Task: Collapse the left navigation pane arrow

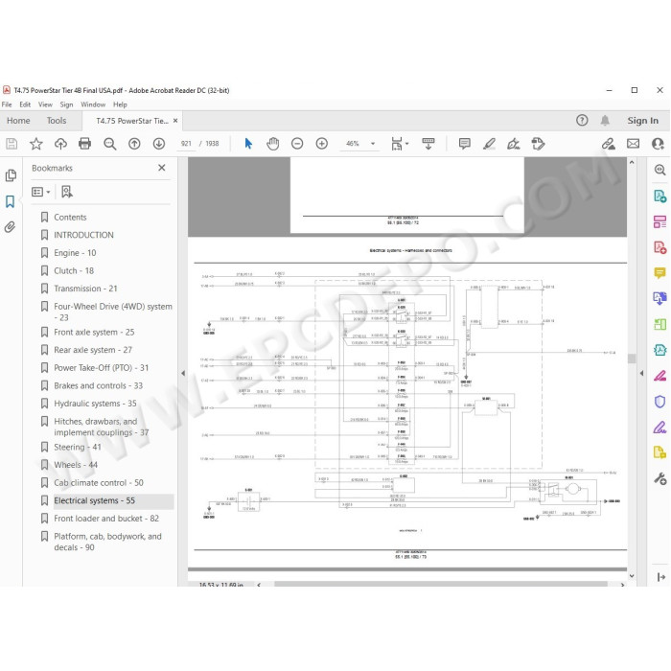Action: 183,373
